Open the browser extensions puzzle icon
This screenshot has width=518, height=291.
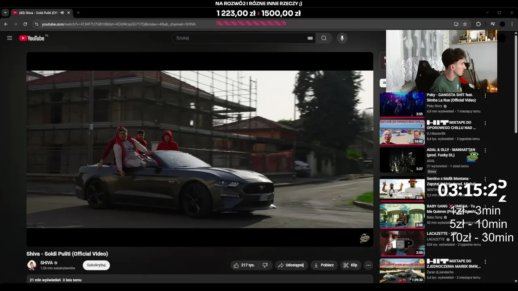click(478, 24)
